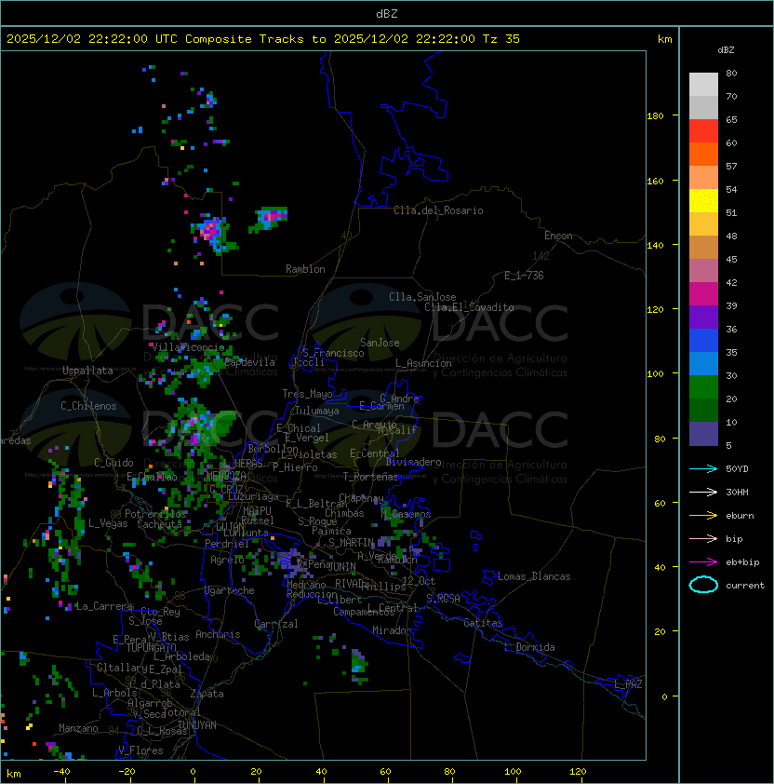Click the yellow eburn arrow in legend

coord(703,516)
